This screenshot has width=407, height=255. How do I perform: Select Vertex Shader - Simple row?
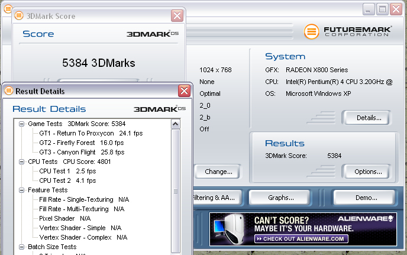pos(80,228)
